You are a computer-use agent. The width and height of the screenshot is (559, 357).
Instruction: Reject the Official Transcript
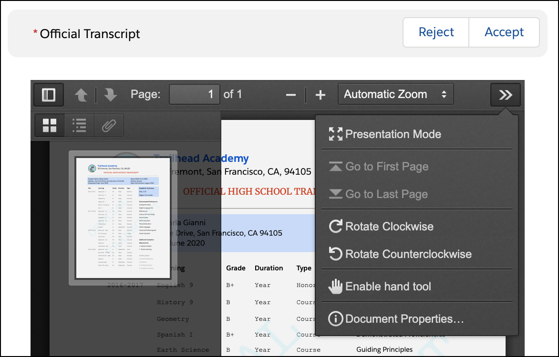tap(436, 32)
